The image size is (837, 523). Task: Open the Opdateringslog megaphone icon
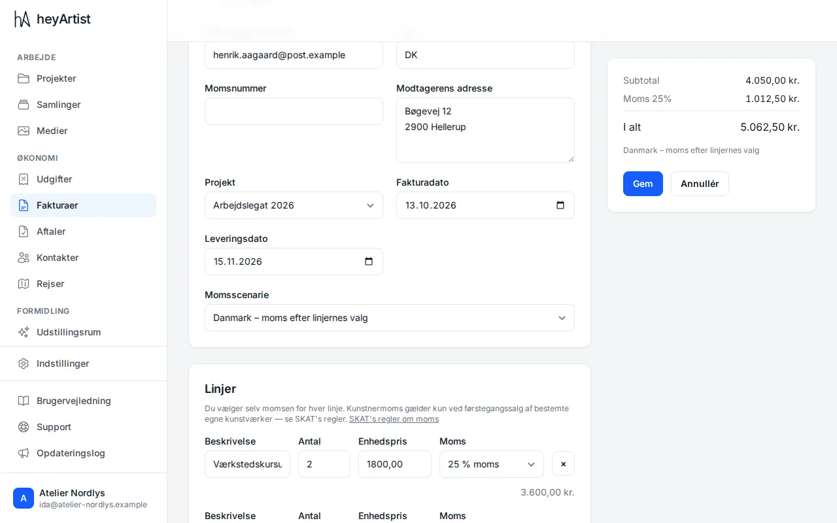tap(24, 453)
